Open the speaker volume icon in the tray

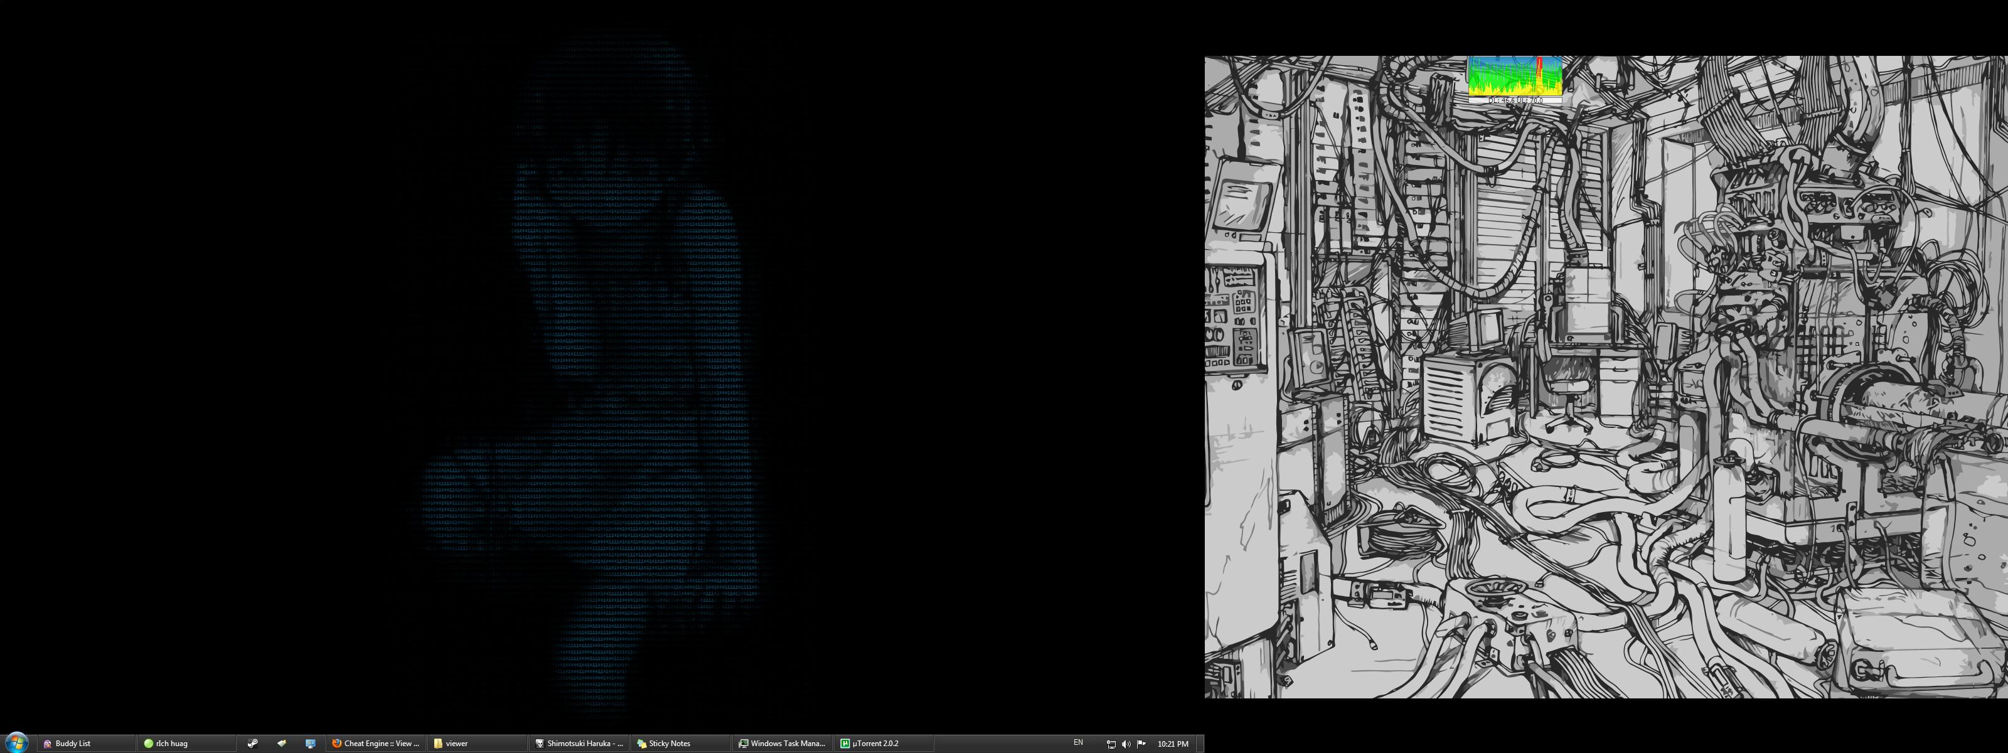(1126, 744)
